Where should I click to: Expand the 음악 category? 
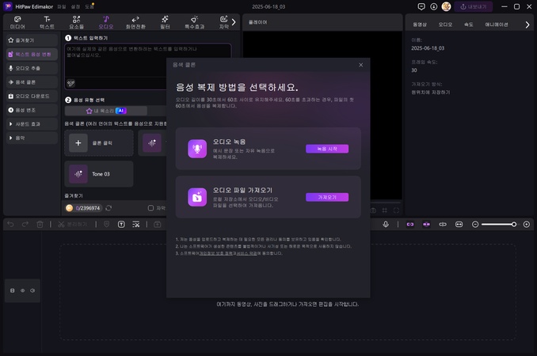tap(32, 138)
